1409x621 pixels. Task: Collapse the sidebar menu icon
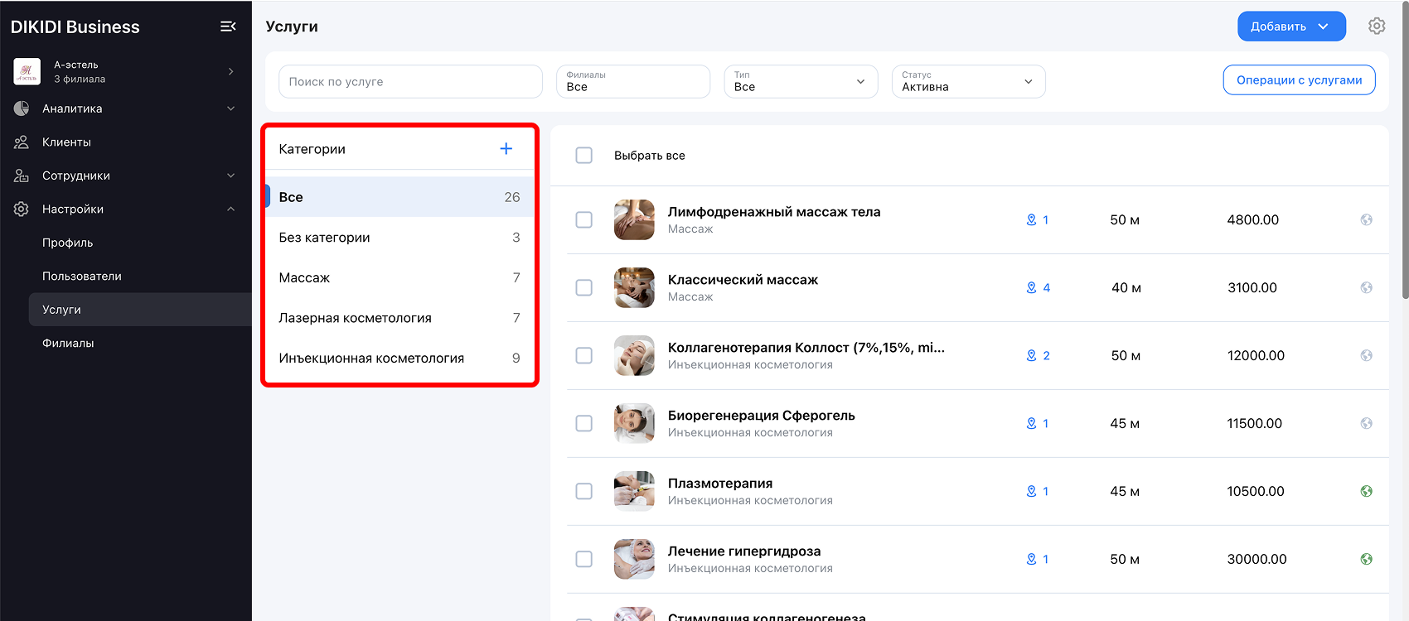(x=228, y=26)
